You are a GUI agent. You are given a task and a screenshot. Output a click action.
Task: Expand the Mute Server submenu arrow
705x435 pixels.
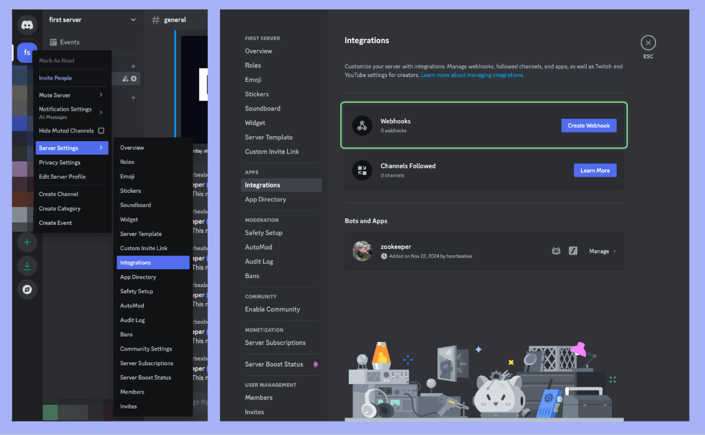click(101, 95)
